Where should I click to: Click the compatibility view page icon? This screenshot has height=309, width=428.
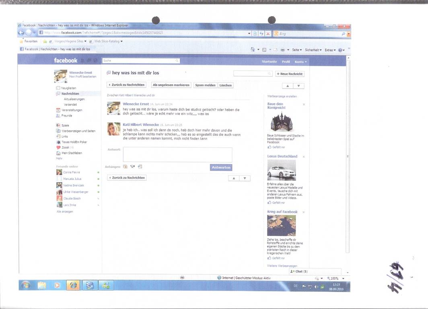[x=255, y=33]
